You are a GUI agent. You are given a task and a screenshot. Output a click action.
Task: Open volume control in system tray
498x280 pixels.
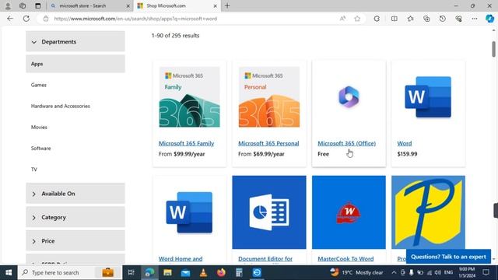pyautogui.click(x=437, y=272)
